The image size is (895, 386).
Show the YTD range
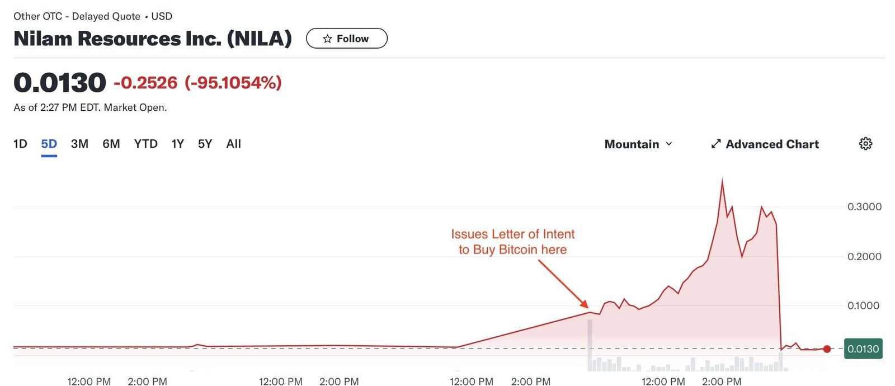tap(146, 144)
